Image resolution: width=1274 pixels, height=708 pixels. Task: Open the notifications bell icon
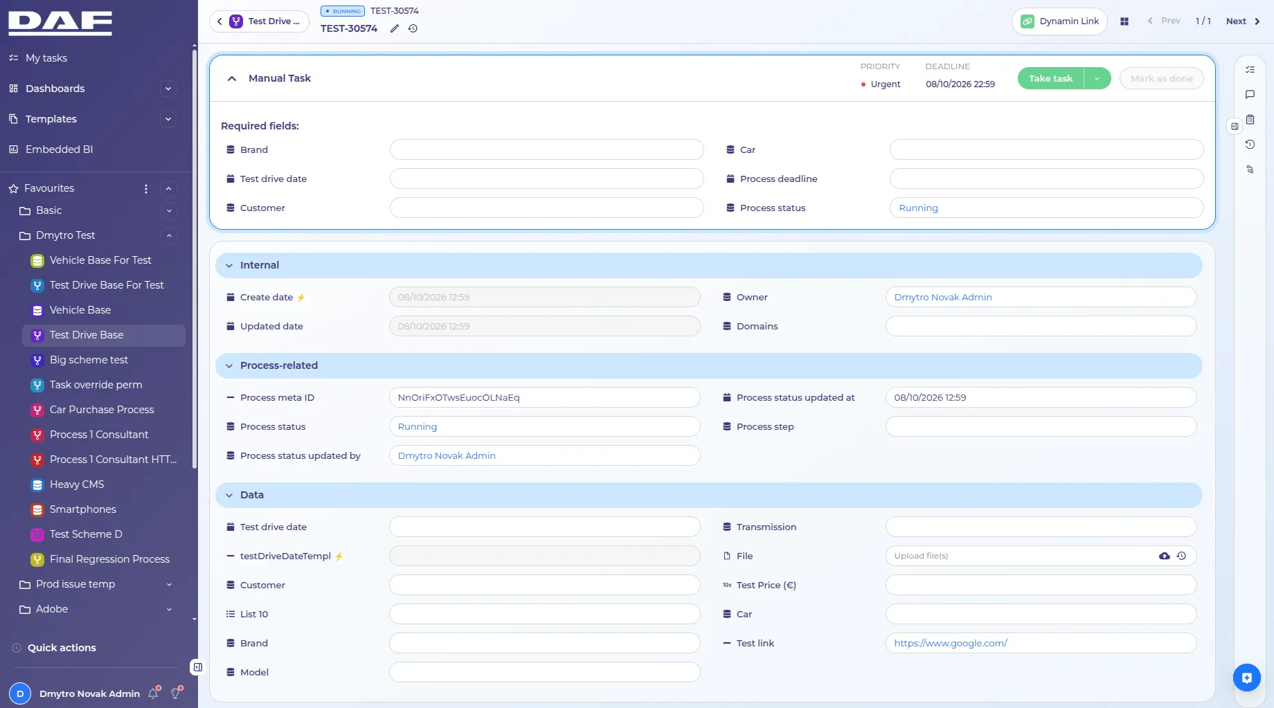point(154,693)
